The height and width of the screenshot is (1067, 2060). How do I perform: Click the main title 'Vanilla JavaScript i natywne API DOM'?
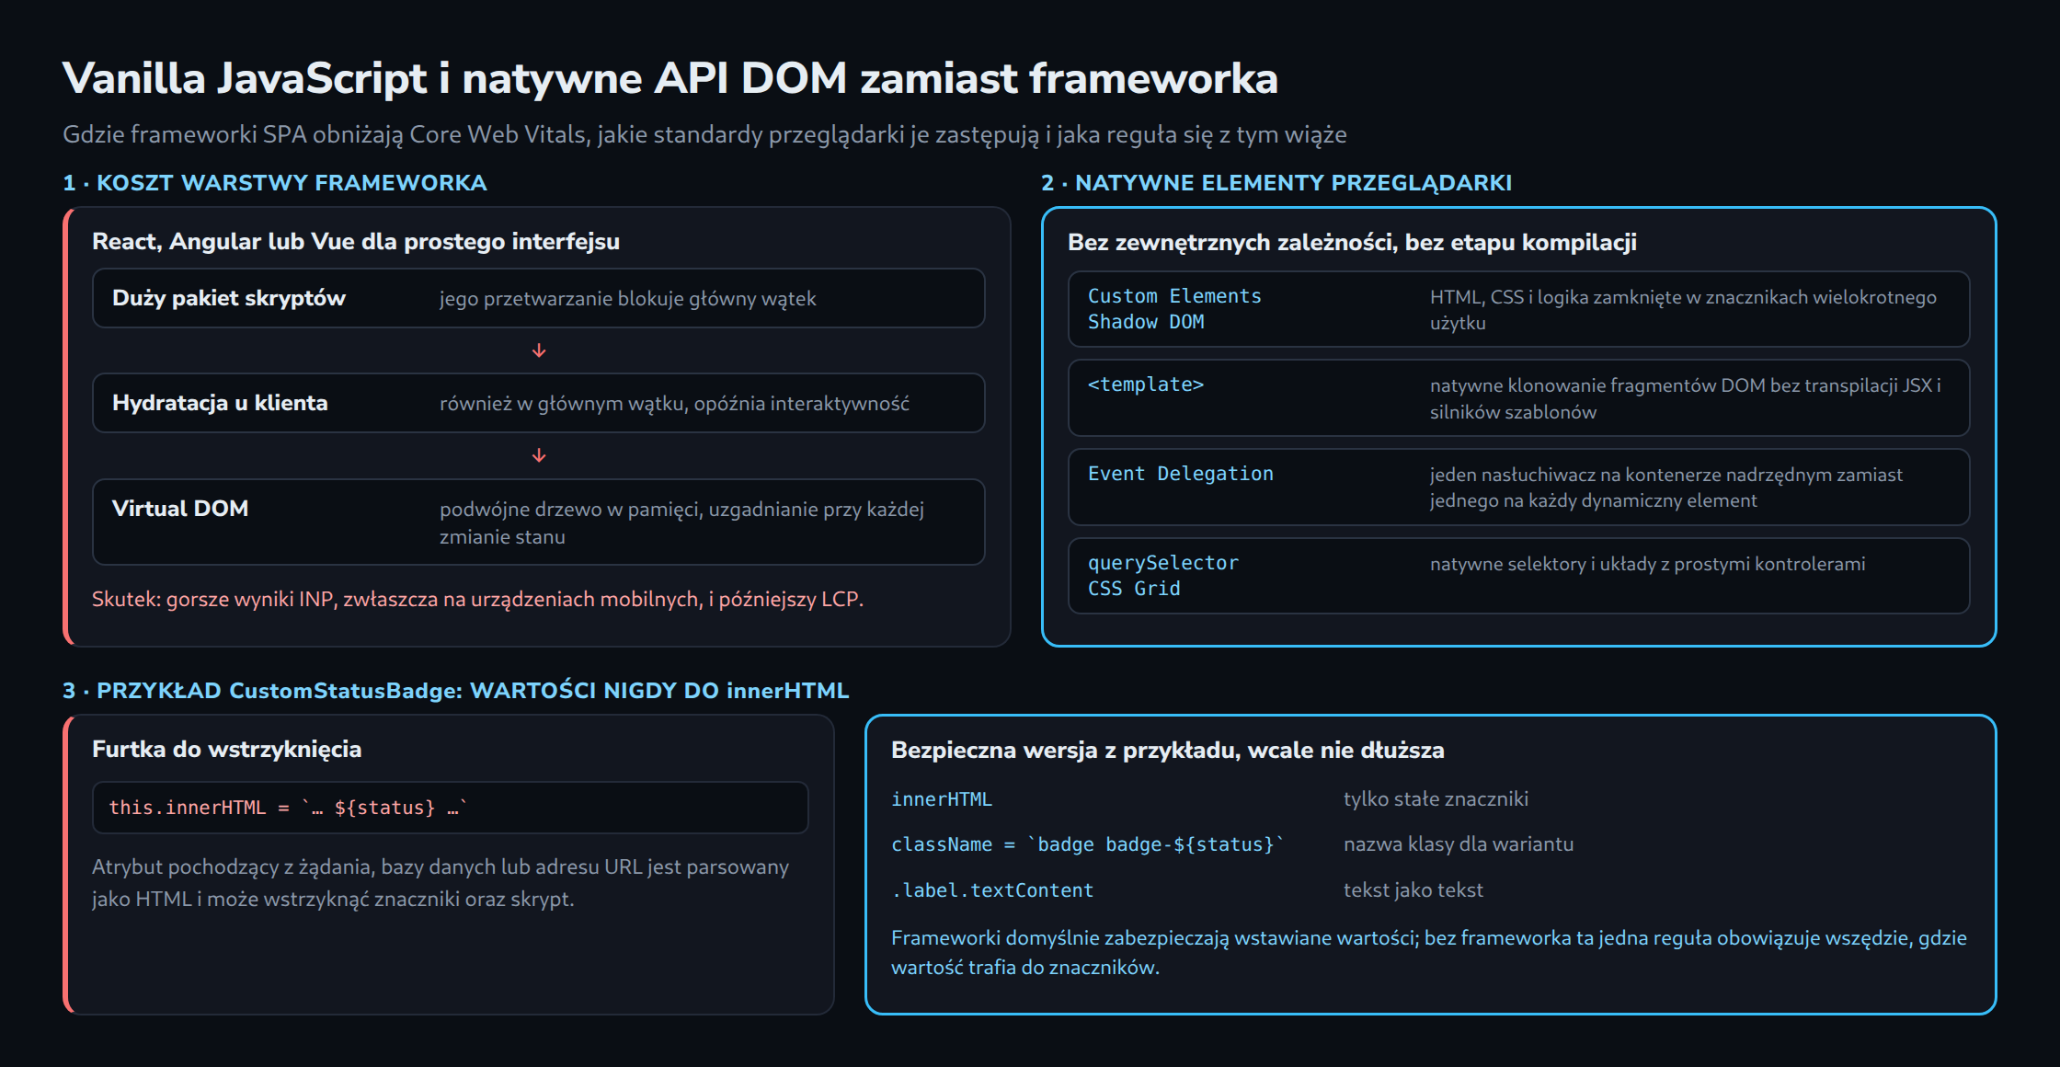pos(670,78)
